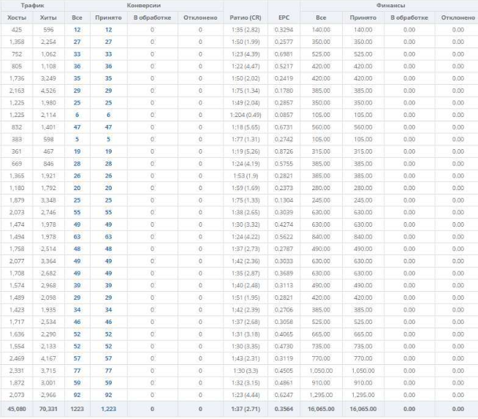Screen dimensions: 478x419
Task: Open Все link 55 in the 2,746 hits row
Action: 77,212
